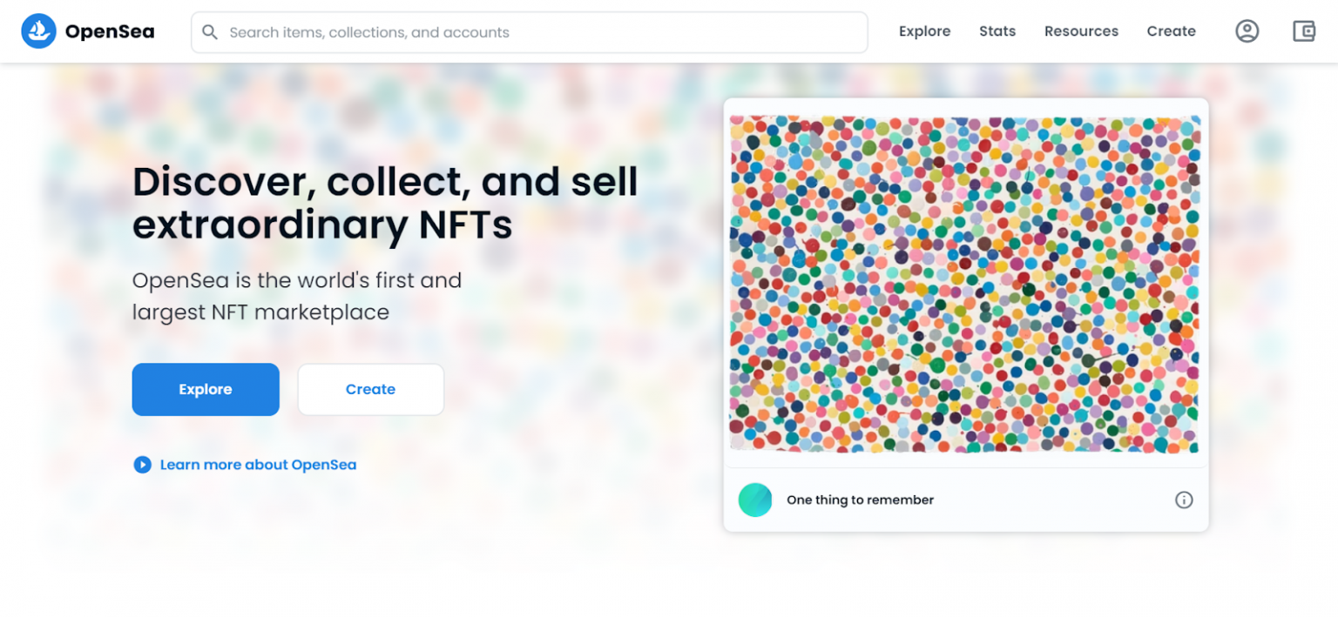The image size is (1338, 617).
Task: Click the info icon on the featured card
Action: [x=1184, y=500]
